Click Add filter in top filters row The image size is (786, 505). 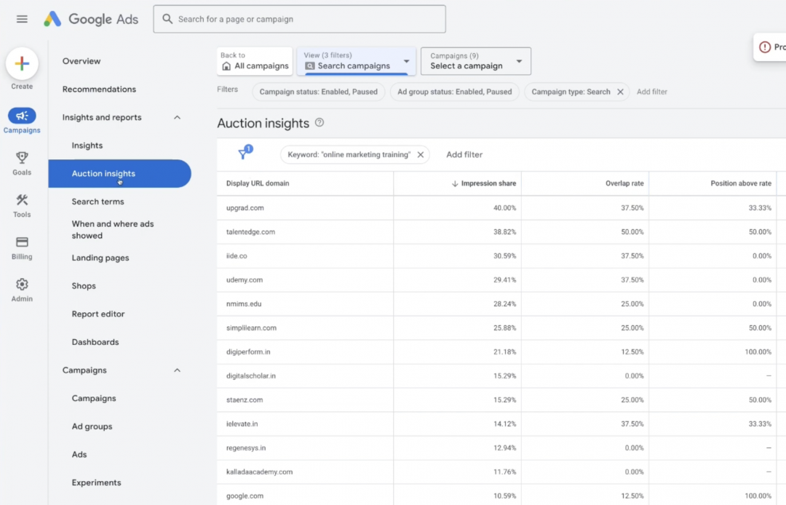651,92
